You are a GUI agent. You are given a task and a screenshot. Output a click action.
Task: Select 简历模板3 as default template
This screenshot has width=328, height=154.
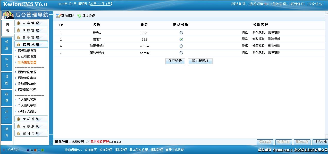(181, 46)
